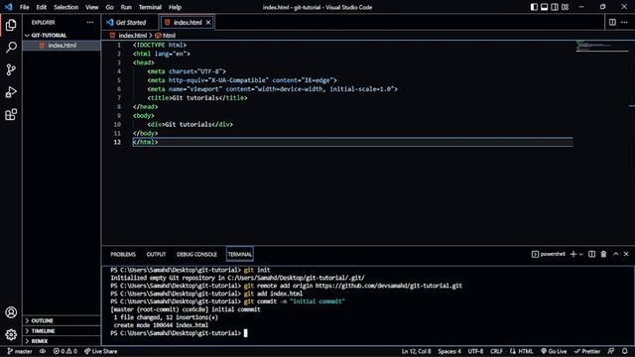
Task: Collapse the GIT-TUTORIAL folder section
Action: (x=62, y=36)
